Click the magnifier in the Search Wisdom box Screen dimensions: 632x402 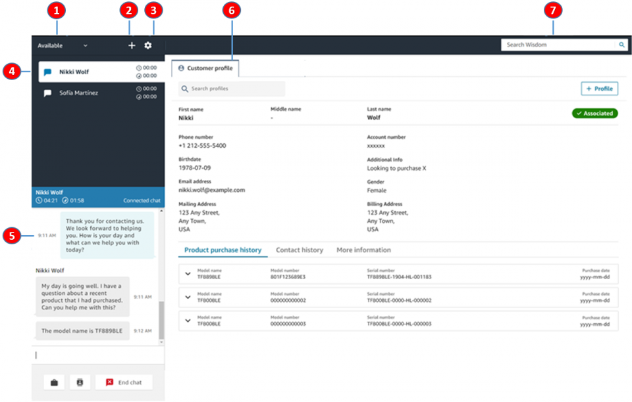click(621, 45)
